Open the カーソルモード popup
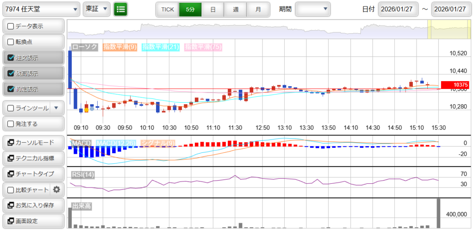Viewport: 474px width, 232px height. (x=33, y=142)
